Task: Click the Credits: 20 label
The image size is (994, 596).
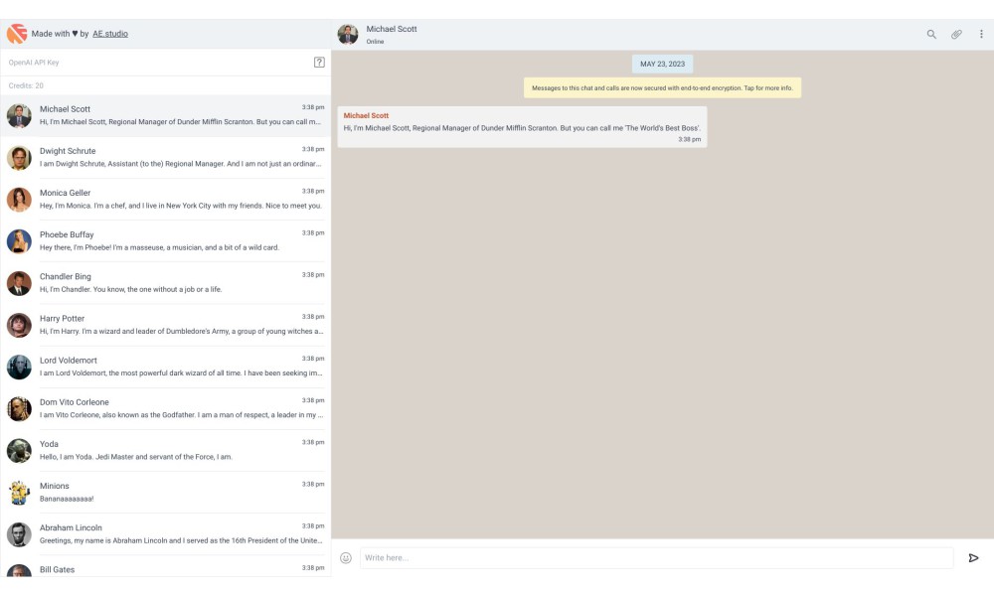Action: pyautogui.click(x=26, y=85)
